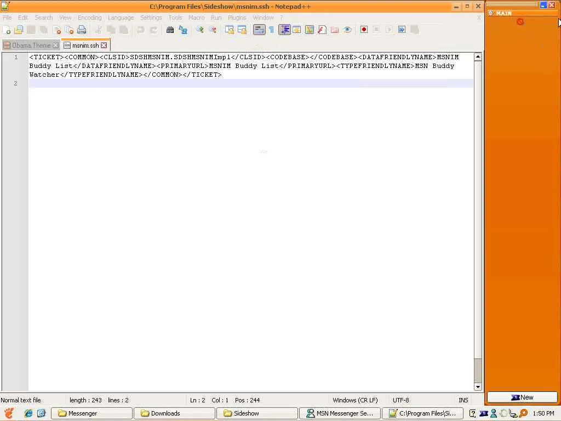Open the user defined language icon
The width and height of the screenshot is (561, 421).
tap(296, 30)
